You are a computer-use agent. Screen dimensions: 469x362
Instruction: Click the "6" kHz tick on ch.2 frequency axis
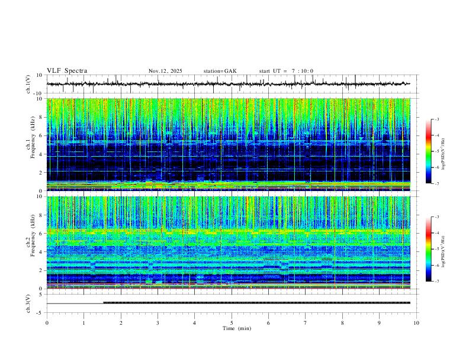[42, 234]
